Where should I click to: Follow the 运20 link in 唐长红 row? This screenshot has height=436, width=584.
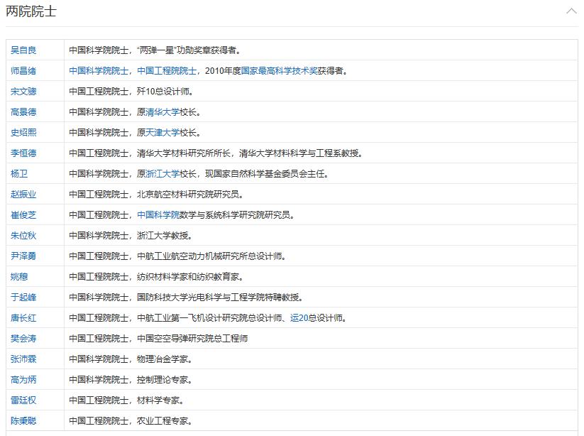click(299, 318)
